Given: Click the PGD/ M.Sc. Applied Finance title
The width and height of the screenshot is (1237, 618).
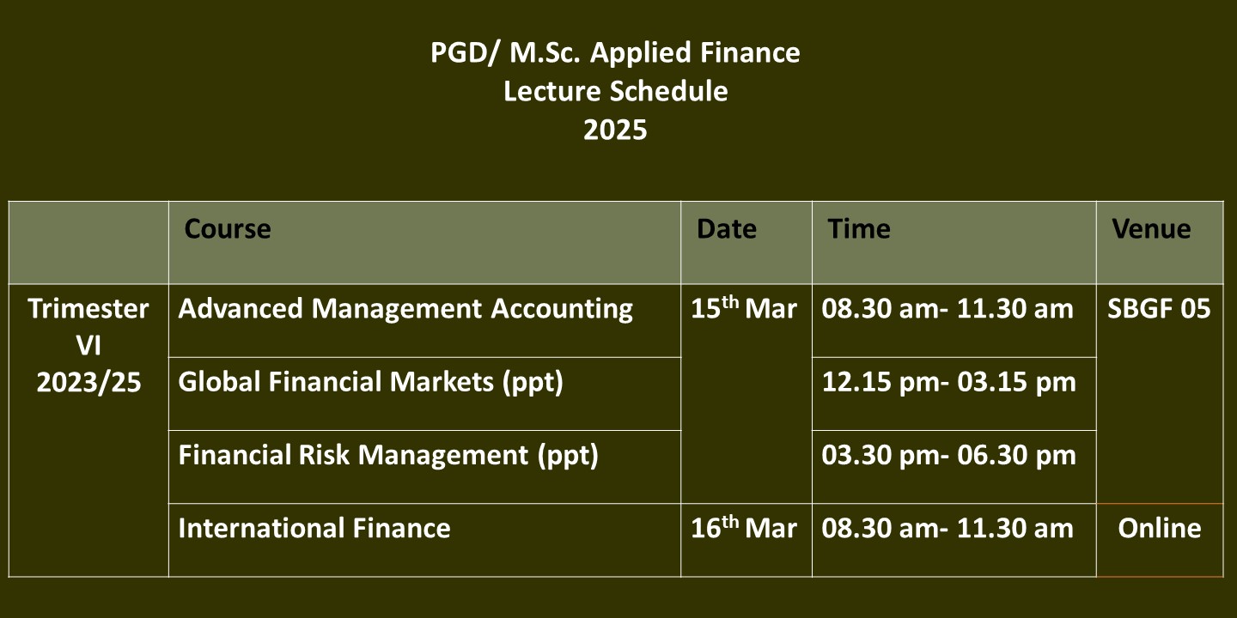Looking at the screenshot, I should (615, 53).
